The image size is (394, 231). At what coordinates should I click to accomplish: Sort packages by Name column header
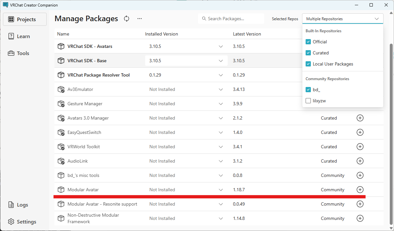(63, 34)
